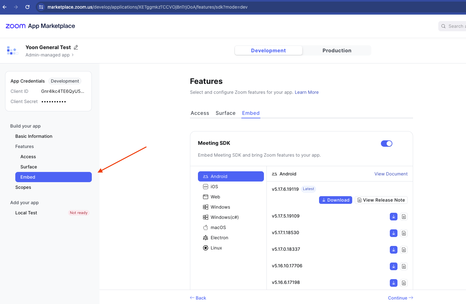Click View Release Note button

(x=381, y=200)
